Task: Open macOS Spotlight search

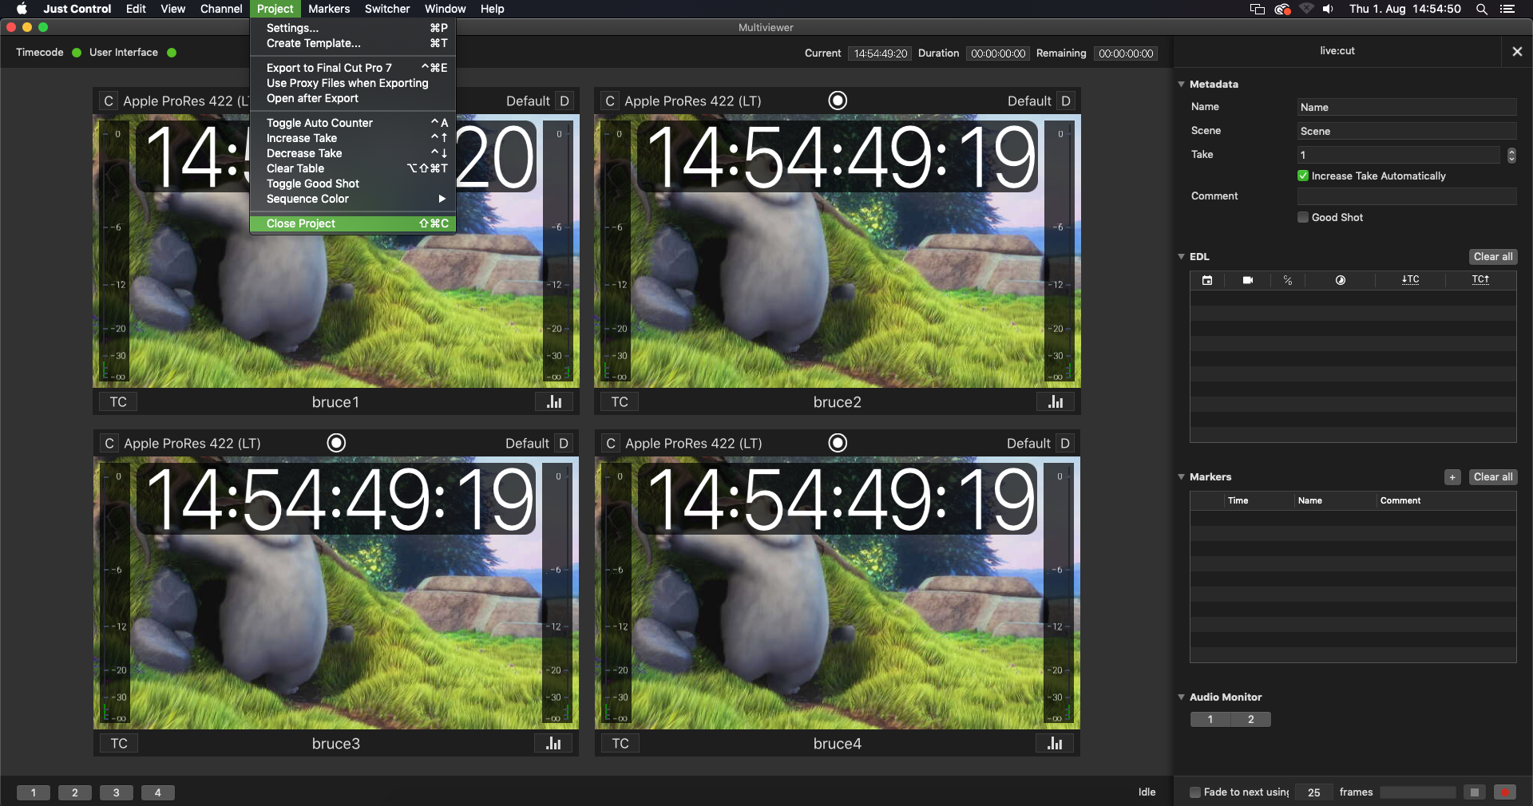Action: (x=1482, y=9)
